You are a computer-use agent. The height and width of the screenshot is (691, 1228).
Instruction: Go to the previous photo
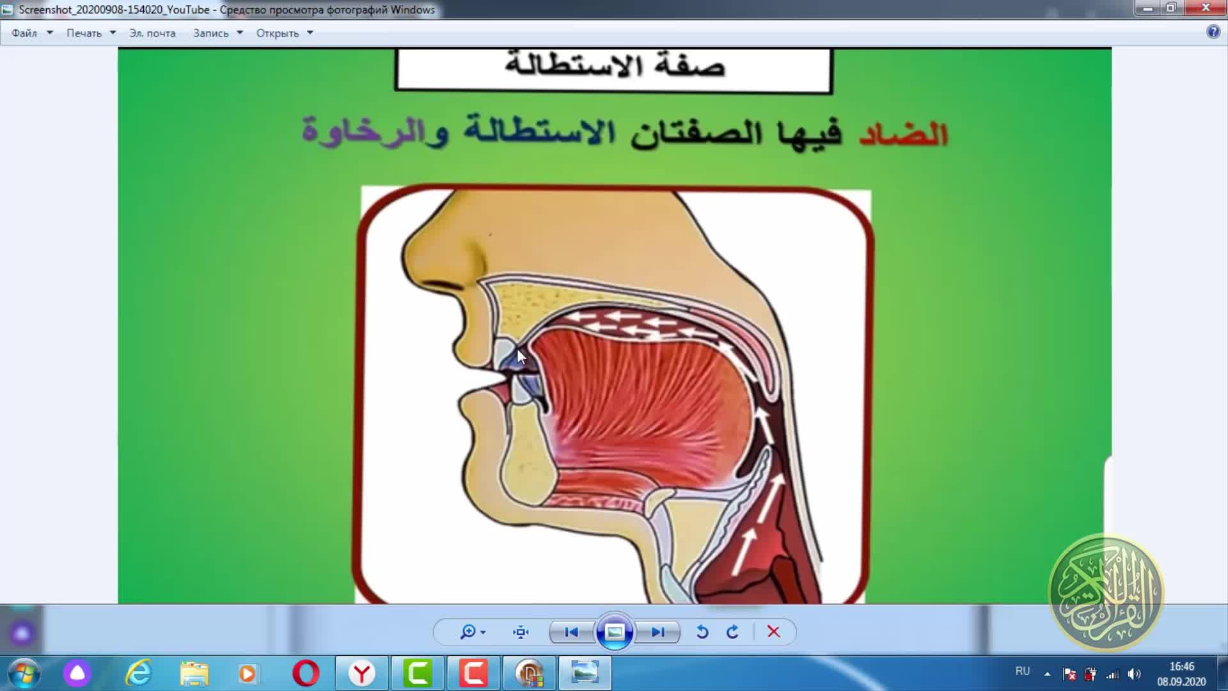pos(572,632)
